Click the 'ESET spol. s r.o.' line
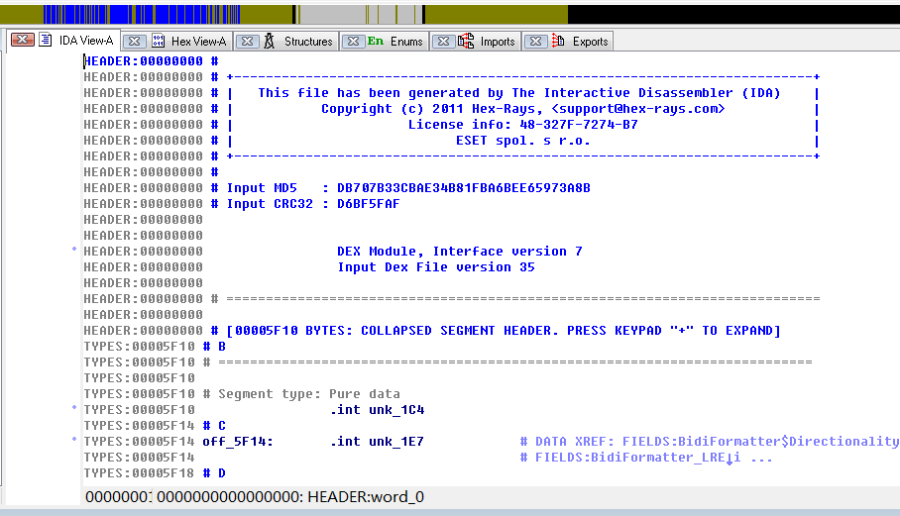The width and height of the screenshot is (900, 516). (x=523, y=141)
